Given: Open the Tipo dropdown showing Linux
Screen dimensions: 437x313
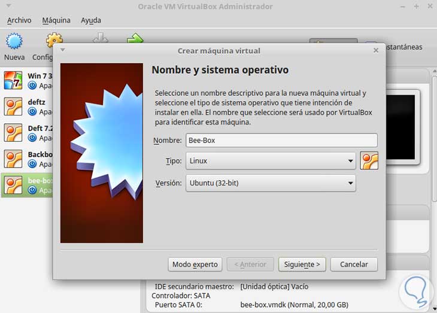Looking at the screenshot, I should pyautogui.click(x=271, y=161).
